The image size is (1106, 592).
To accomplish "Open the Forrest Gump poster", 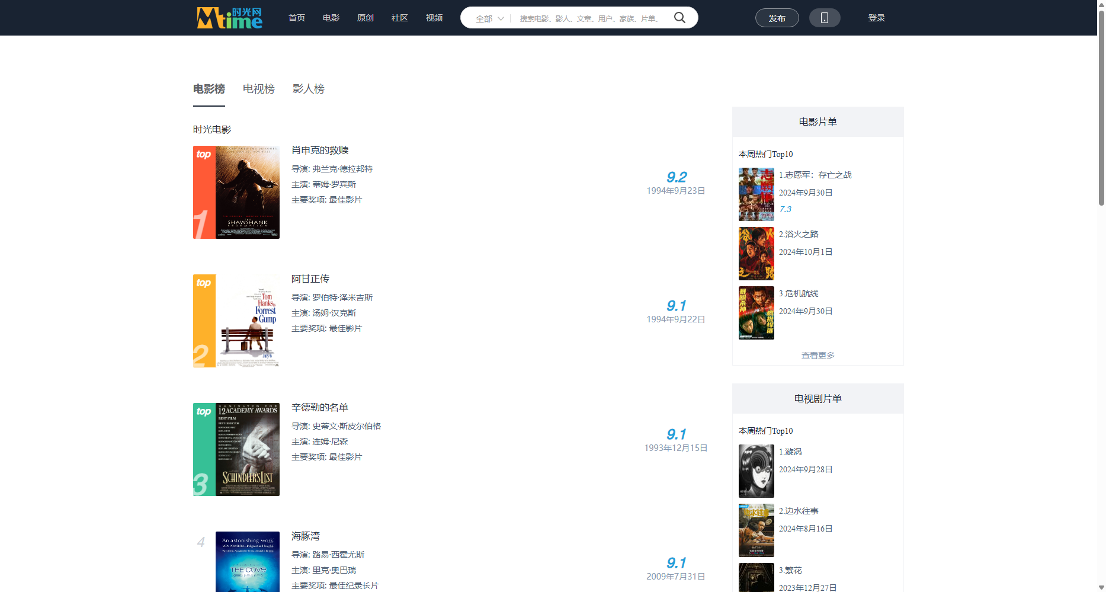I will (248, 321).
